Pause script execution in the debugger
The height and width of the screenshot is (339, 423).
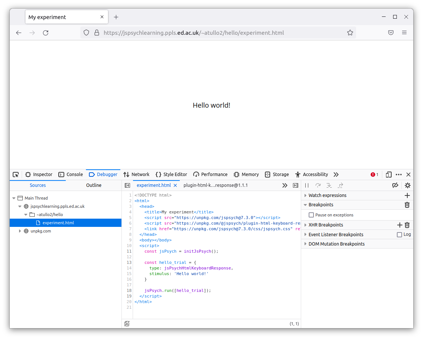[x=307, y=185]
